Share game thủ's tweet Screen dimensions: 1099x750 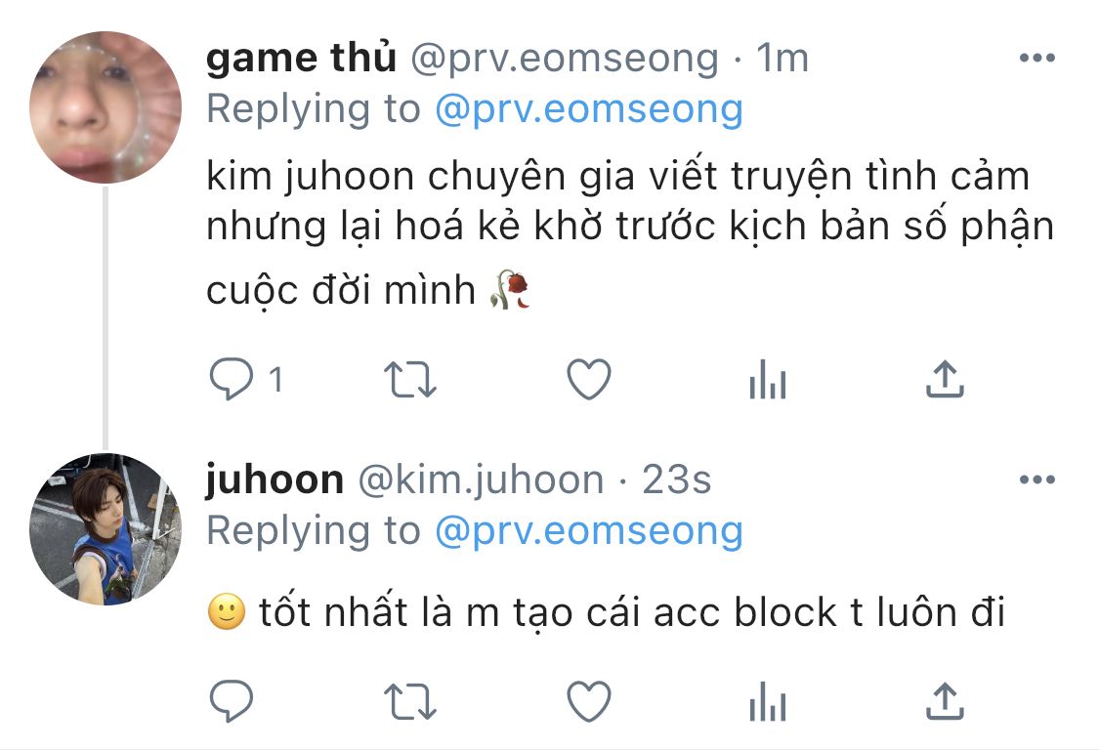945,379
